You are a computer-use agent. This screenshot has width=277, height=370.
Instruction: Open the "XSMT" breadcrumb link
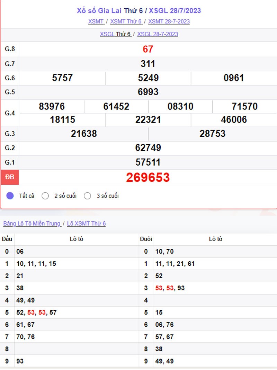(96, 21)
